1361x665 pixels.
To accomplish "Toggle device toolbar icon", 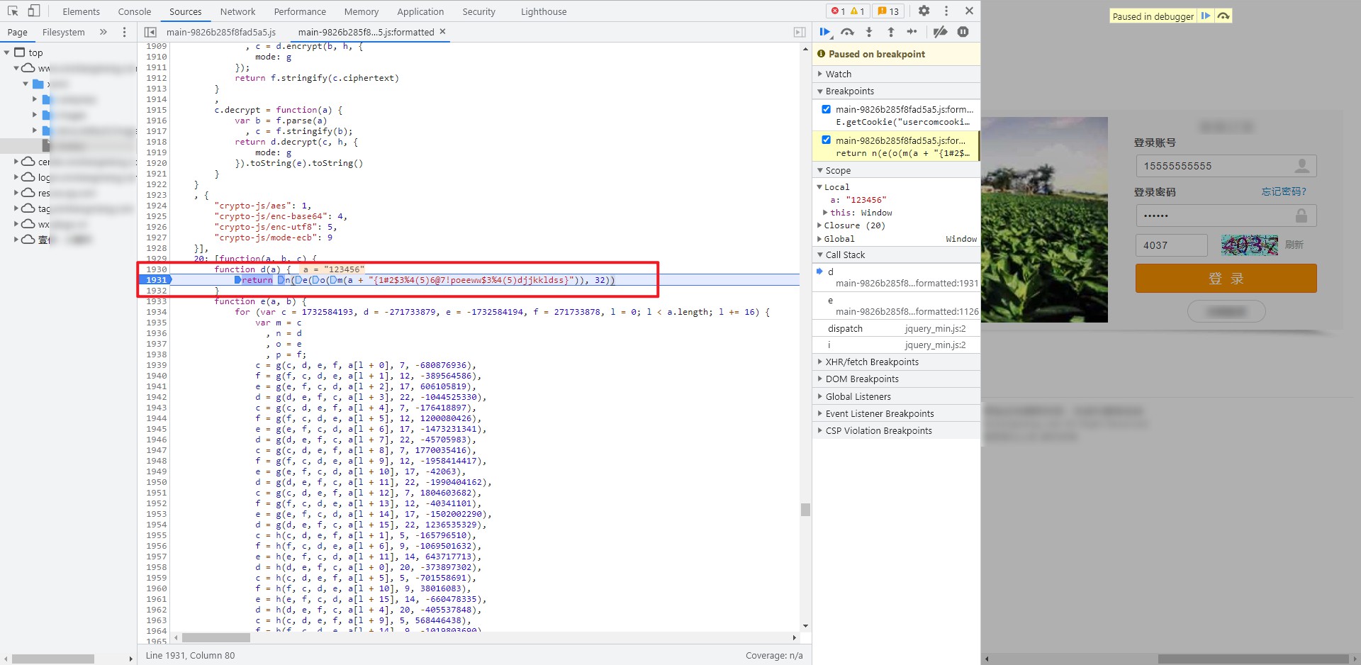I will click(x=34, y=11).
